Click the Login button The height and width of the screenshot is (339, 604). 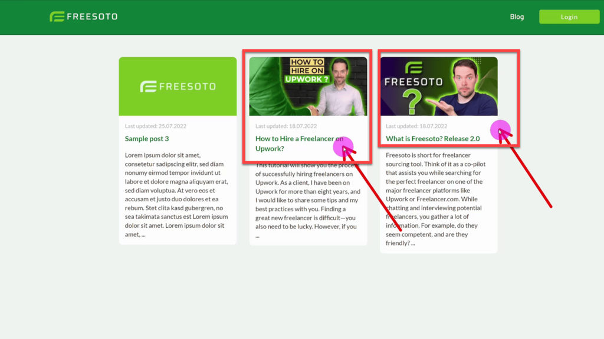click(x=569, y=16)
